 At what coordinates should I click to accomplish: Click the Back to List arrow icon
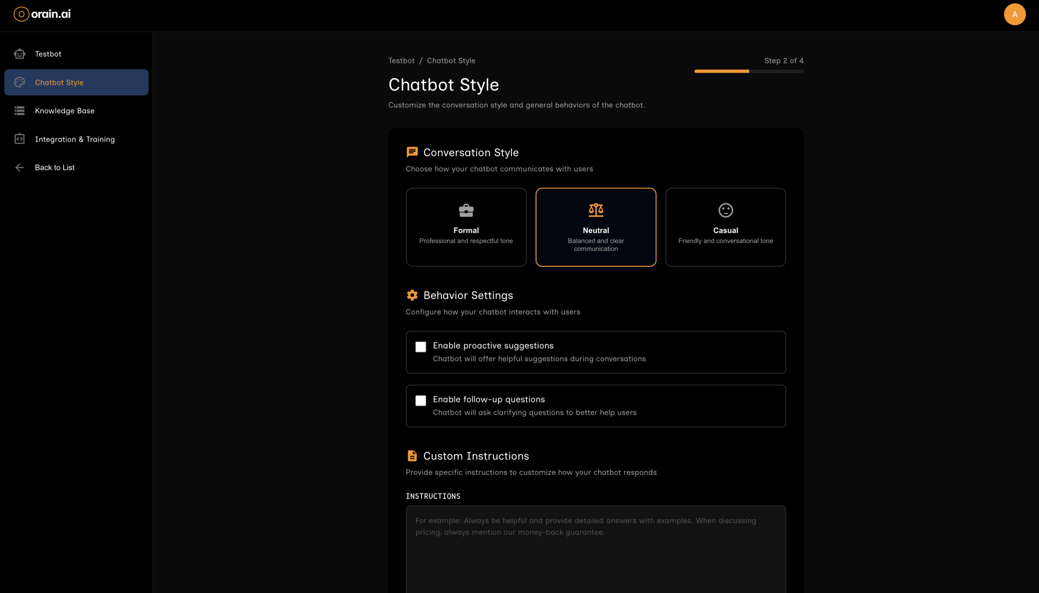click(x=19, y=167)
